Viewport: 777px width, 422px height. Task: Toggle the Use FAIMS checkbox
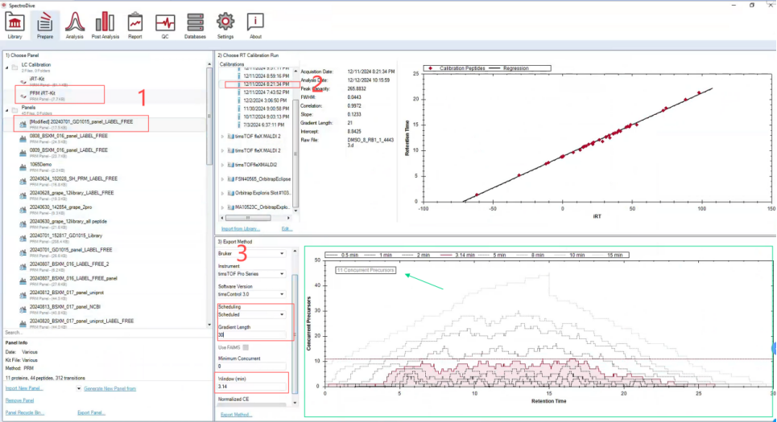246,347
